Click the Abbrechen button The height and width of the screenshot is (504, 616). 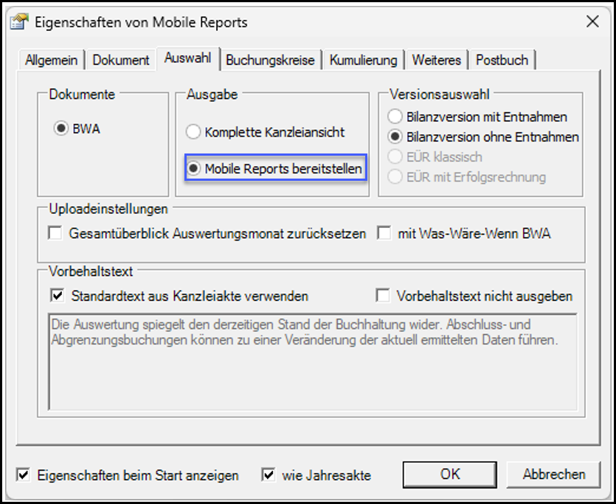pos(553,474)
